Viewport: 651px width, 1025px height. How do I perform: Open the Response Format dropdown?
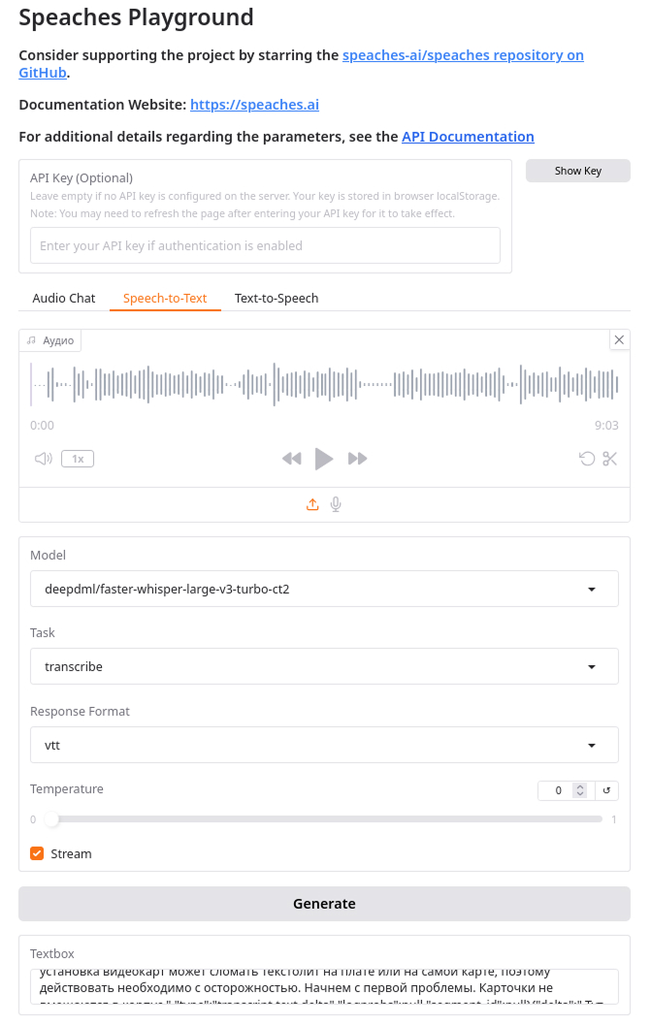[324, 745]
